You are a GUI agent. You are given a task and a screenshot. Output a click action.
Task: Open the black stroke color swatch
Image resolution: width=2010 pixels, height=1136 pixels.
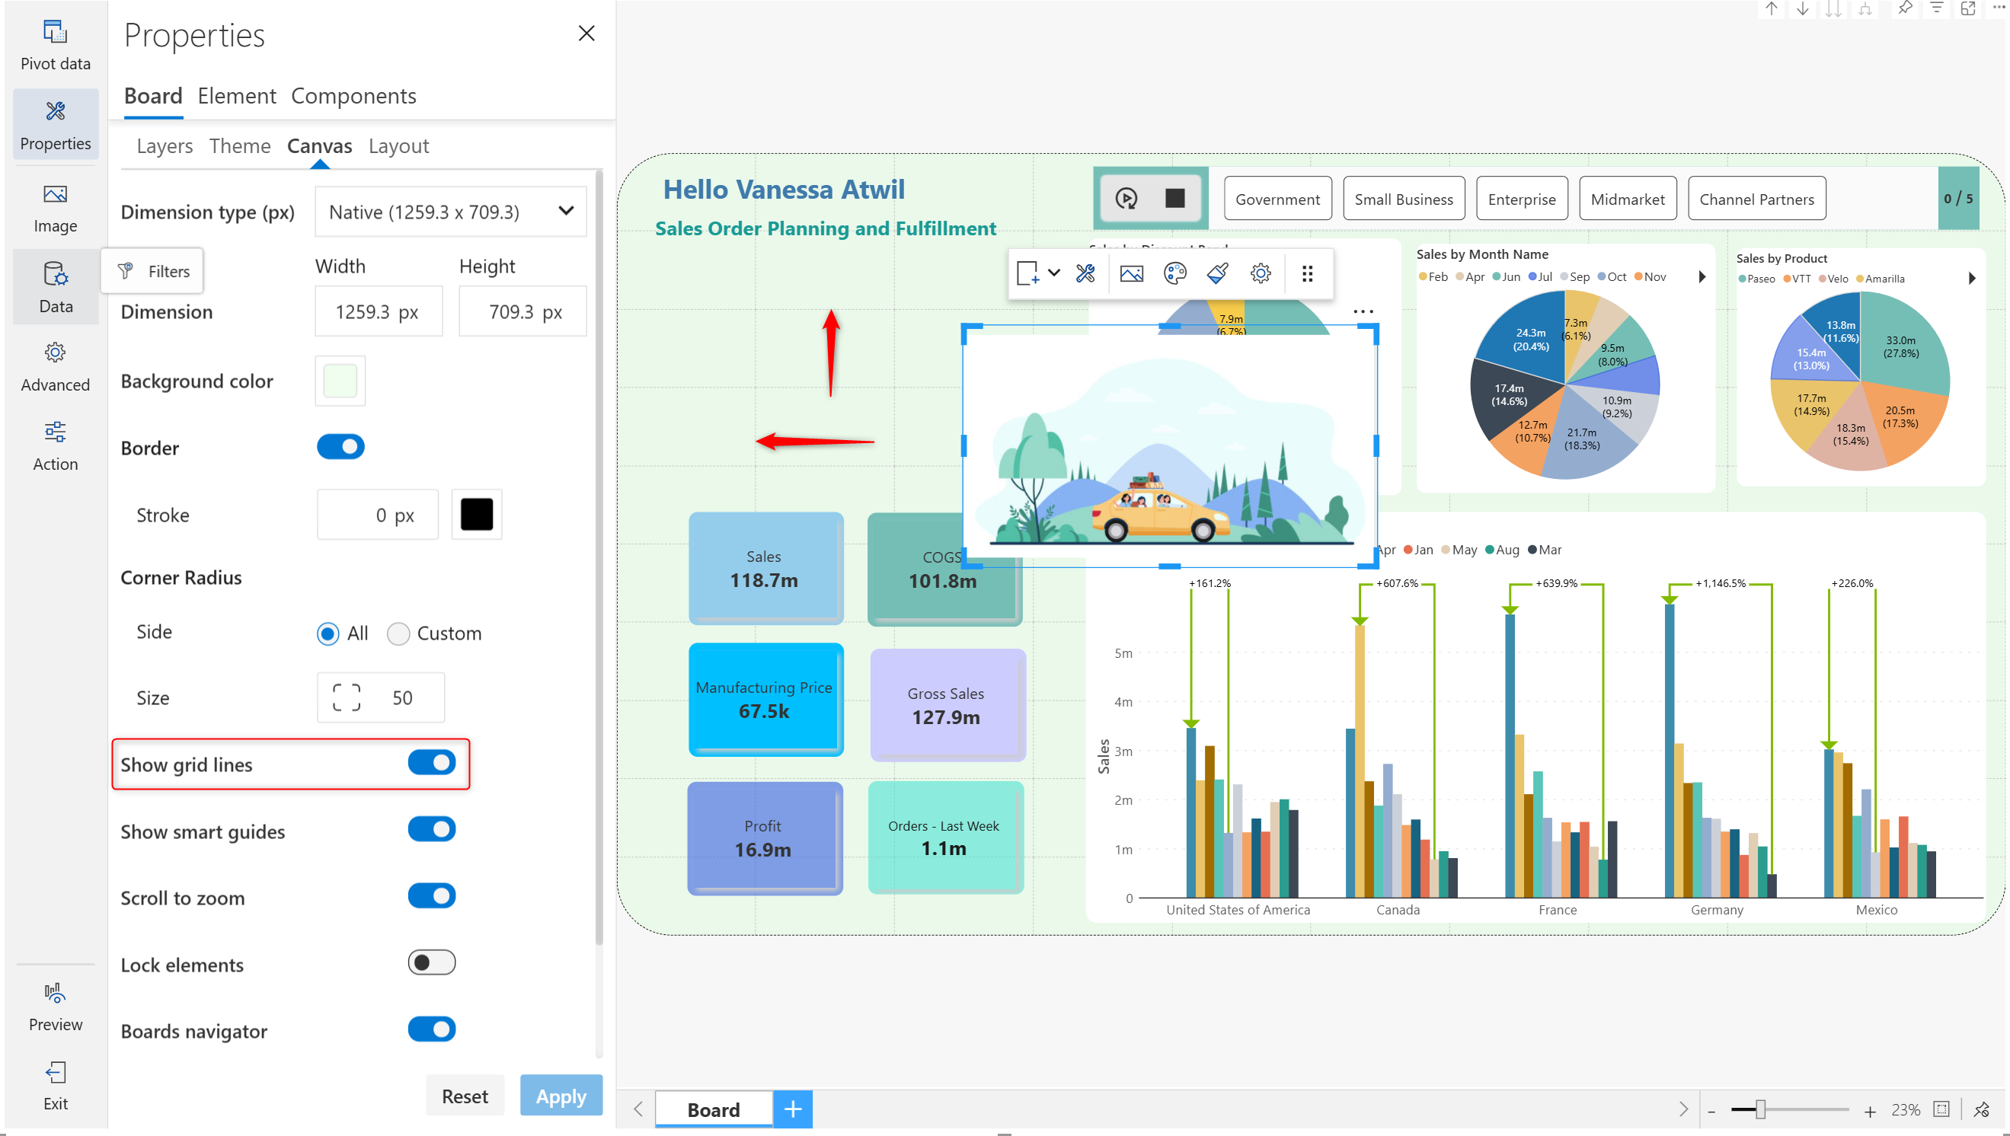click(x=476, y=514)
